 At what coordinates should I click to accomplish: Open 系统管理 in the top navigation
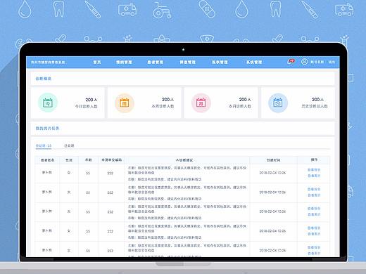tap(254, 63)
